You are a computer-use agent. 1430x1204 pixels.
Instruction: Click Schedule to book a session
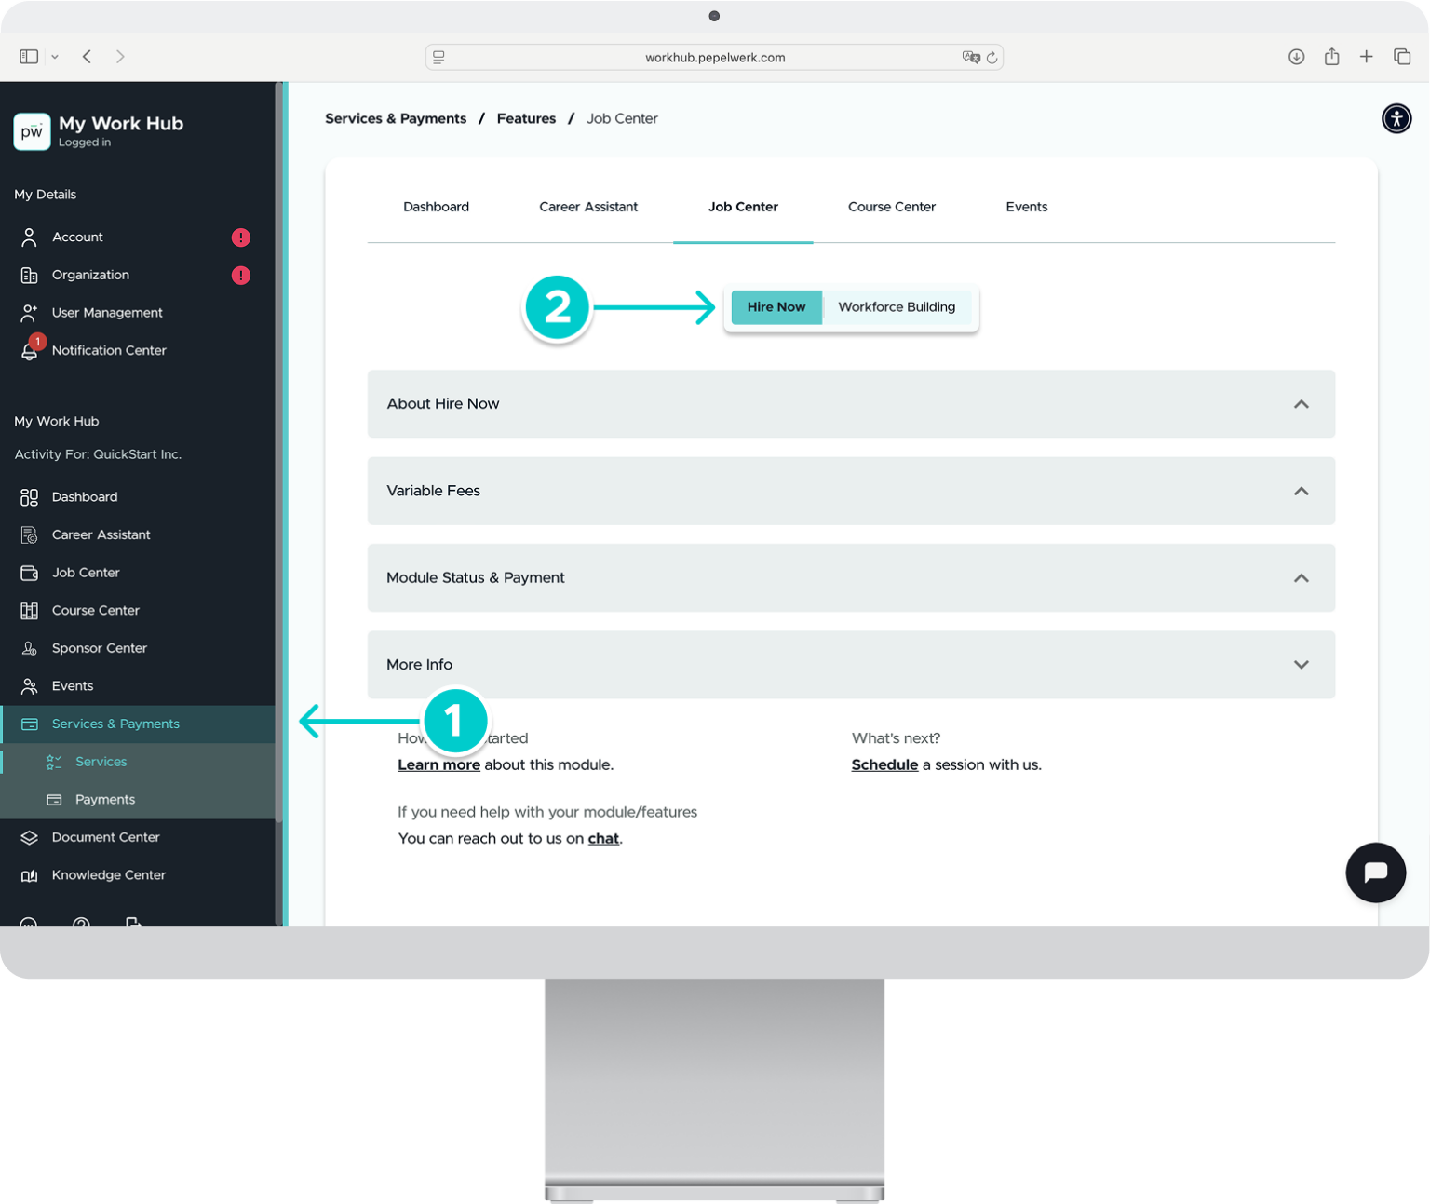pos(884,764)
